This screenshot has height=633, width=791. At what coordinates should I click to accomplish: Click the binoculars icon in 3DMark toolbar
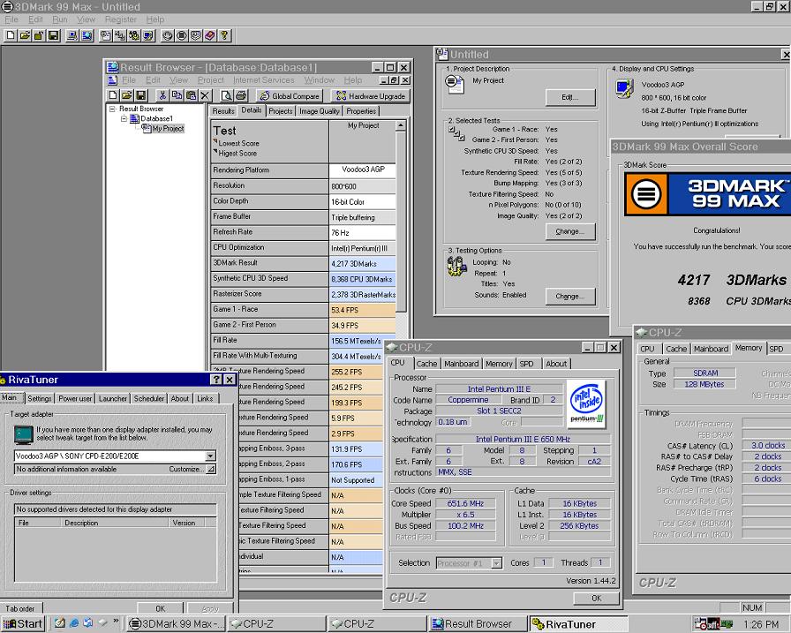[133, 35]
